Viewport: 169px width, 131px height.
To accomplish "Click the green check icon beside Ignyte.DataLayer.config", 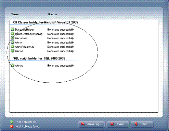I will 13,34.
